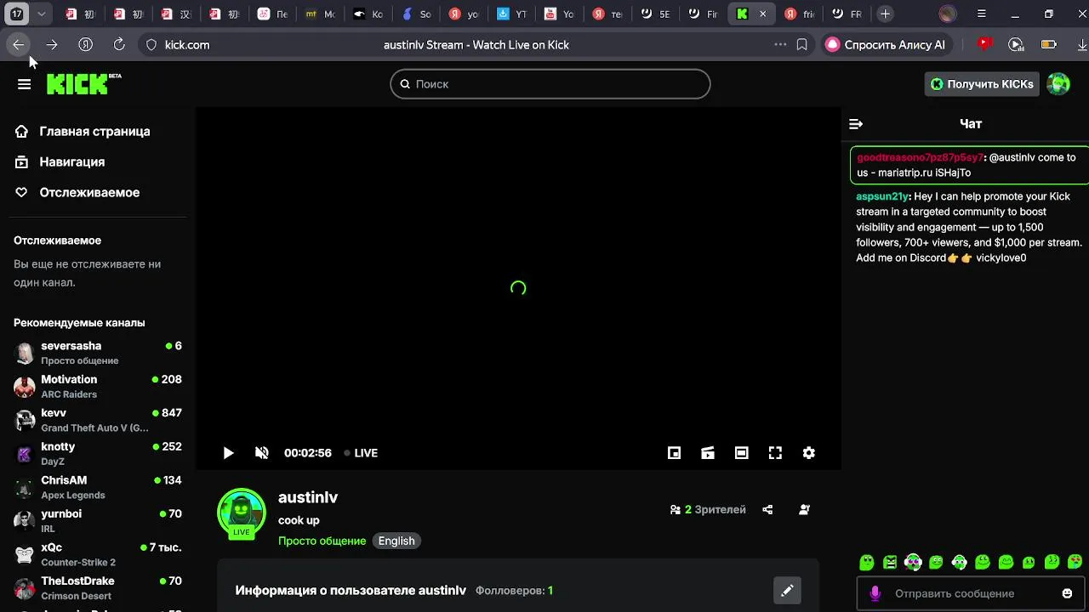Open the Motivation recommended channel

(x=98, y=386)
